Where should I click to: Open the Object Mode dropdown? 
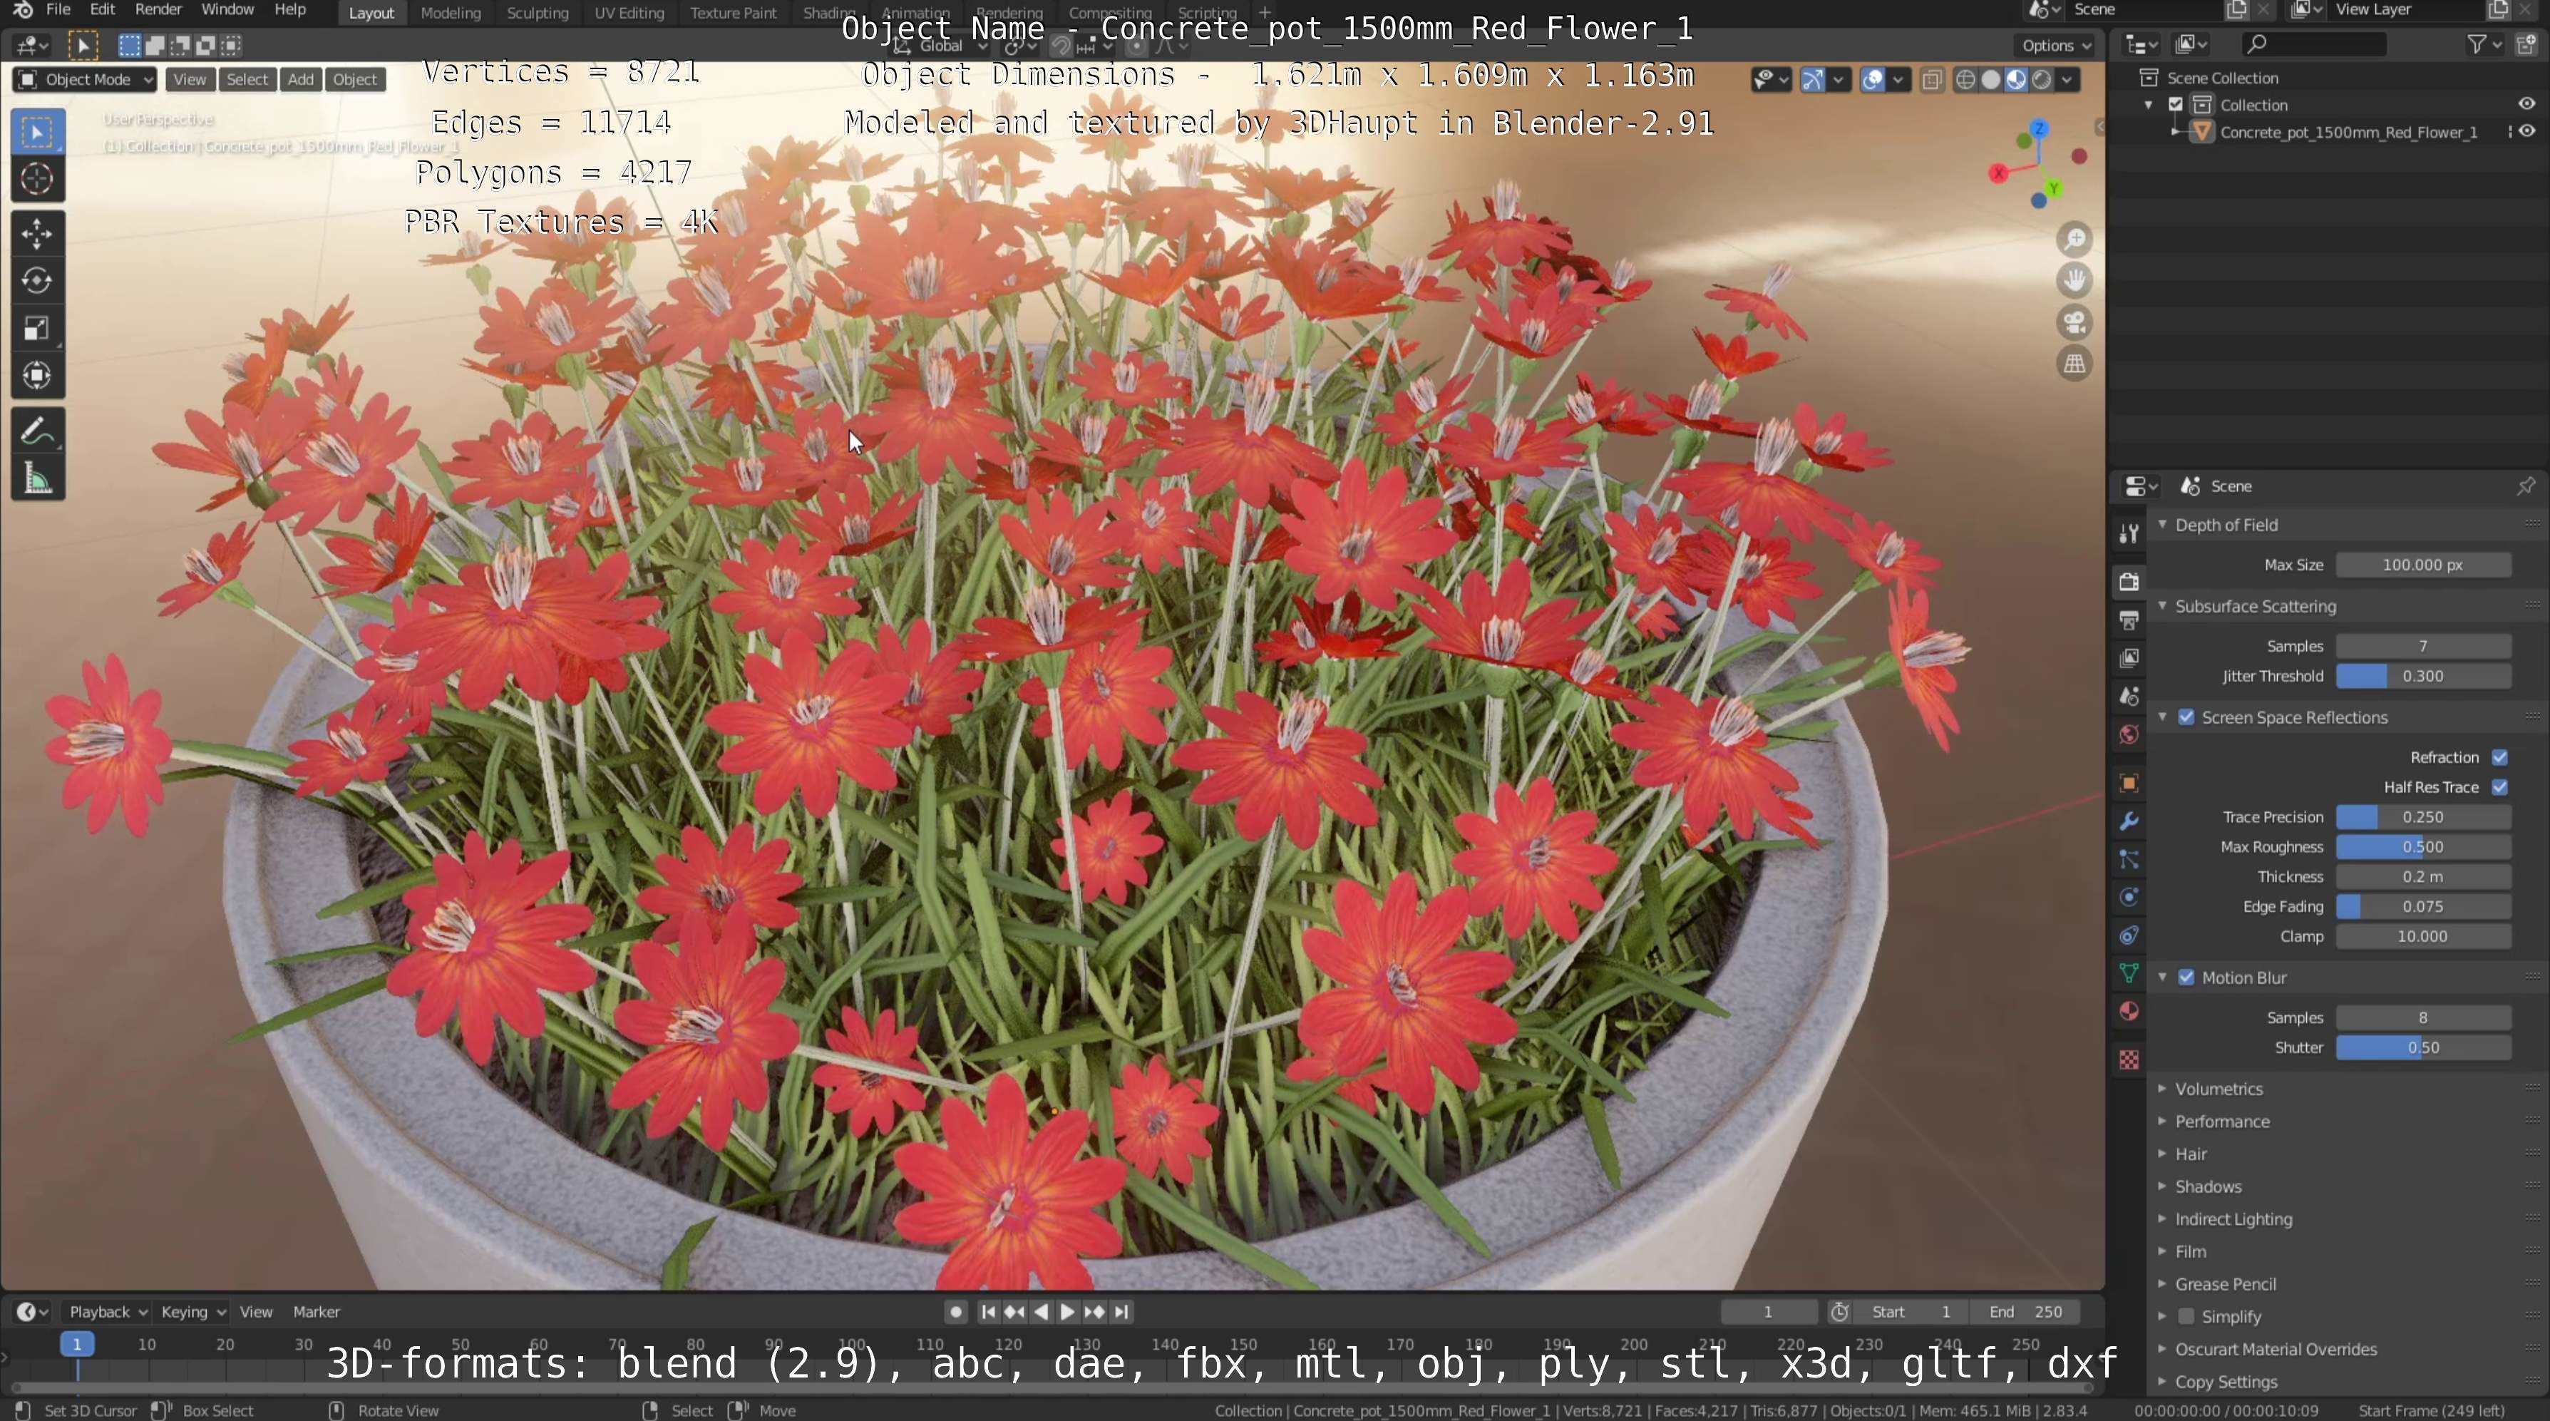coord(86,80)
